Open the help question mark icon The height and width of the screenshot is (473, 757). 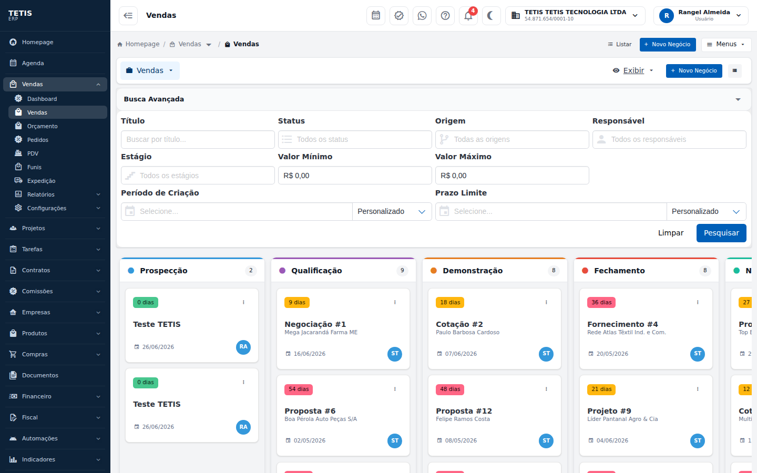(x=445, y=16)
